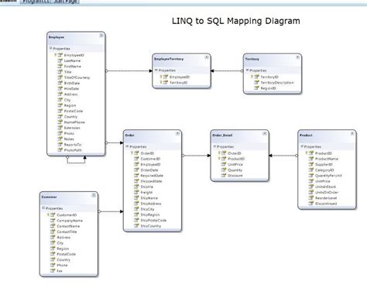Click the BirthDate property icon in Employee
Viewport: 367px width, 288px height.
(x=60, y=83)
